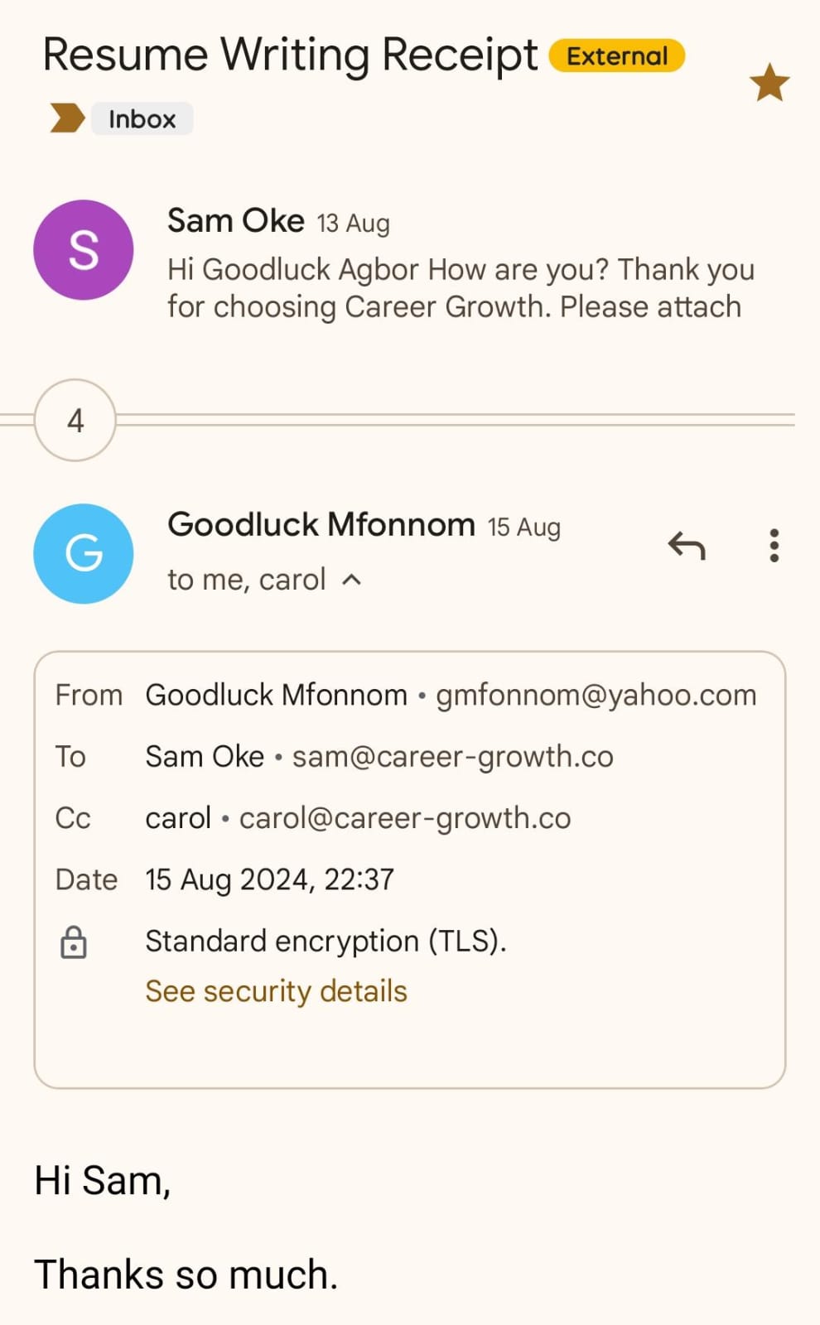Collapse recipient details chevron
The image size is (820, 1325).
(352, 580)
